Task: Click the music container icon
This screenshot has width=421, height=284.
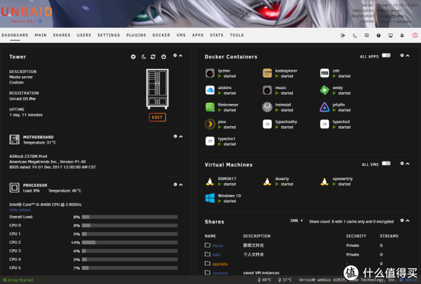Action: coord(267,90)
